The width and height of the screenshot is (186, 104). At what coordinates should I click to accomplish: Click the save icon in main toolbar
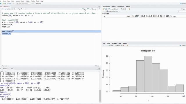(x=8, y=3)
